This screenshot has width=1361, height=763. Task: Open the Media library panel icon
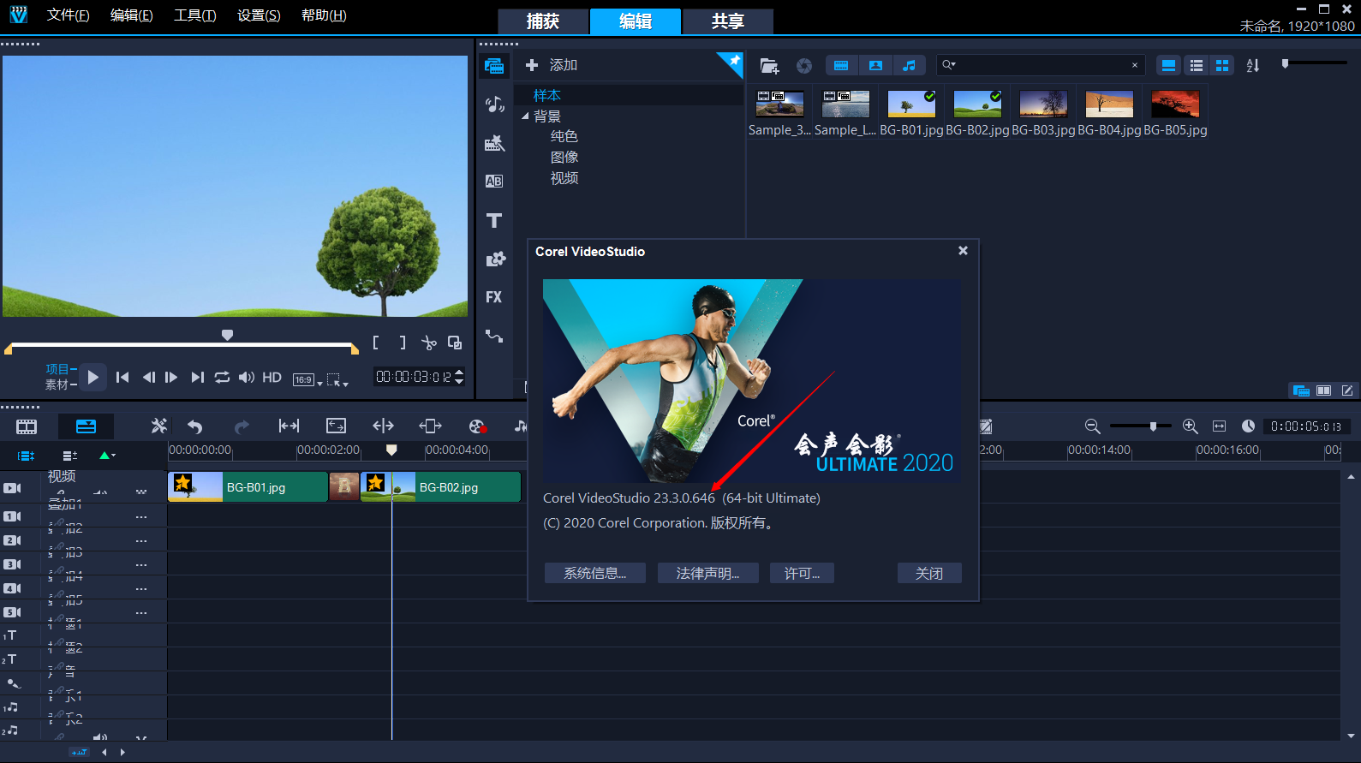point(494,66)
